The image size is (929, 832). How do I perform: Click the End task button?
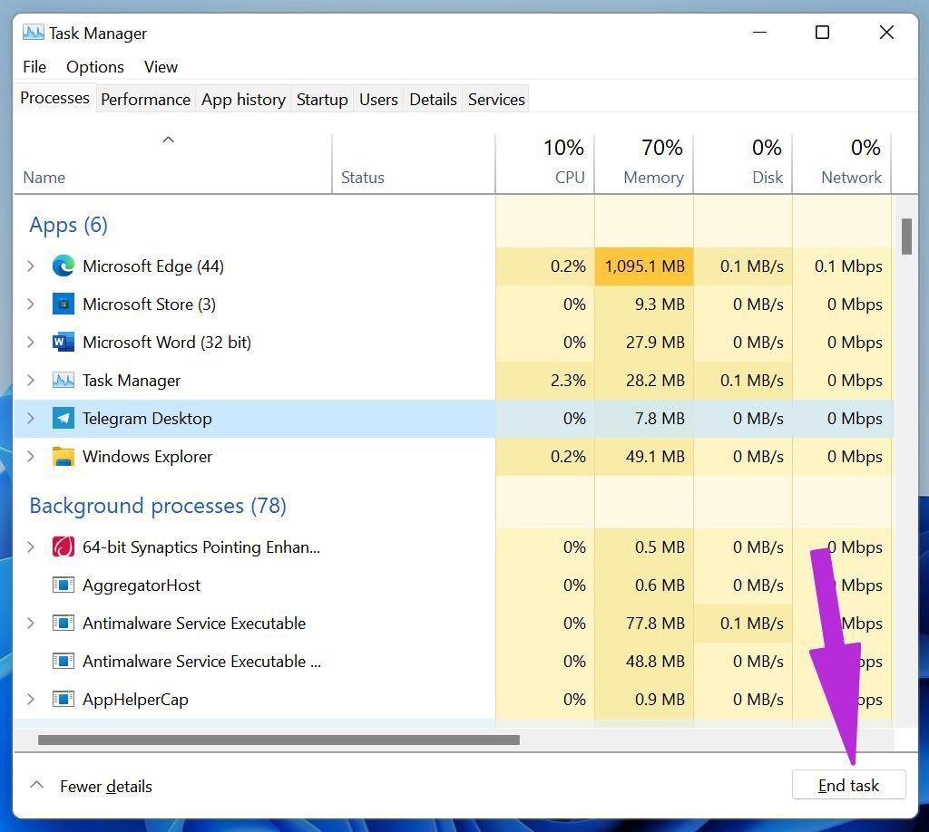click(x=848, y=785)
